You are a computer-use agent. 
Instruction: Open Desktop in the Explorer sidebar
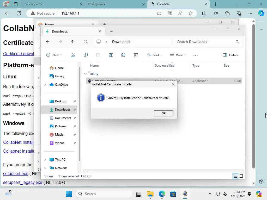[x=60, y=101]
